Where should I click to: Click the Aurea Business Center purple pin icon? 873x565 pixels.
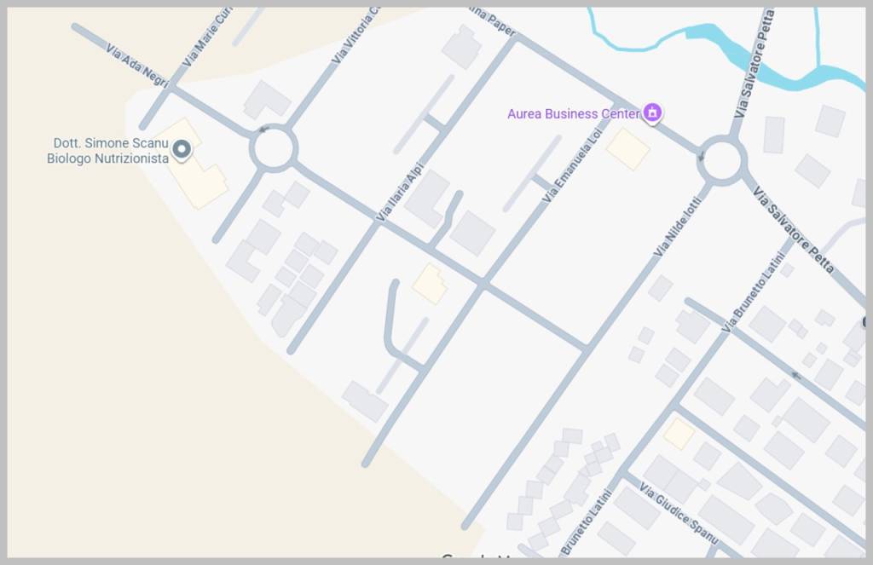pos(652,113)
